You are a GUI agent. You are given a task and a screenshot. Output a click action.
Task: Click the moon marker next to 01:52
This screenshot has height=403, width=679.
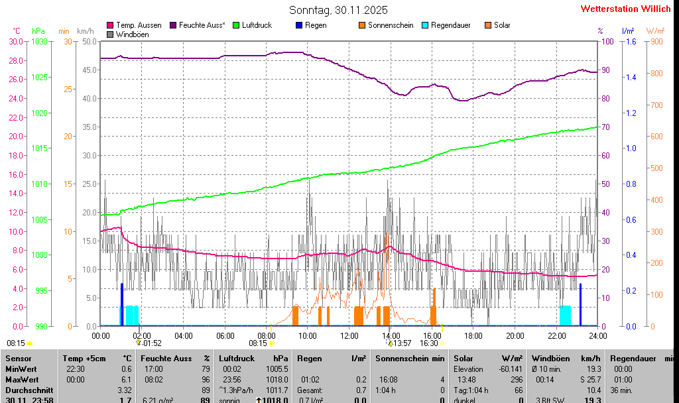139,343
